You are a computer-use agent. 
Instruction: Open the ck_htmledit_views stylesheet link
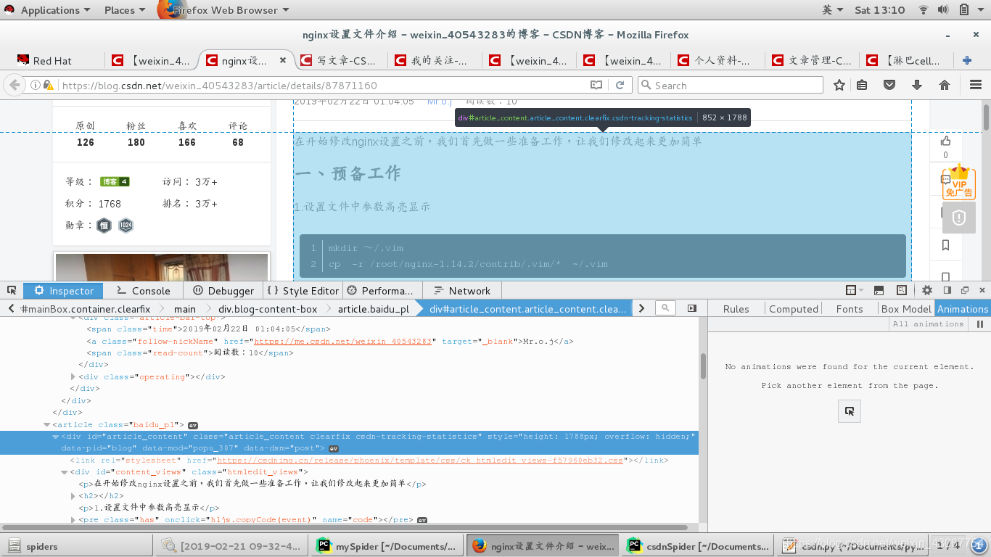tap(420, 461)
